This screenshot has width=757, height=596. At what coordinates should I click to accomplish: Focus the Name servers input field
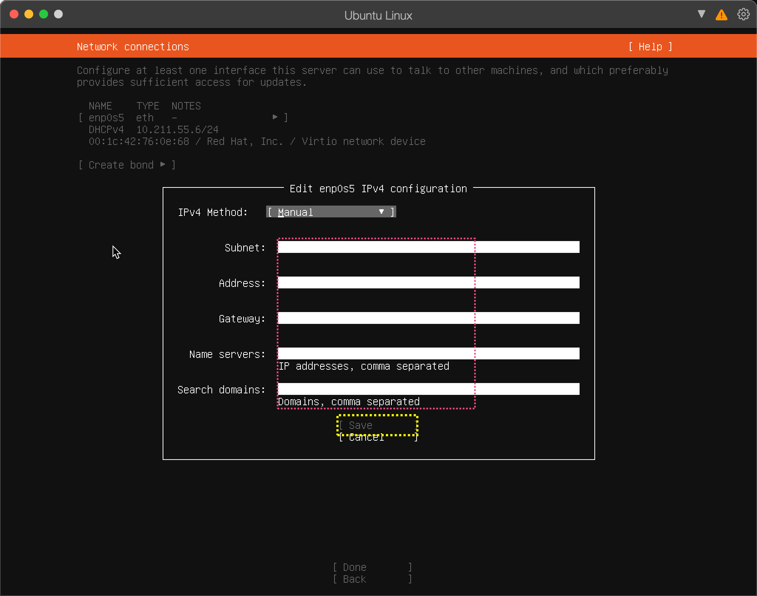coord(428,353)
